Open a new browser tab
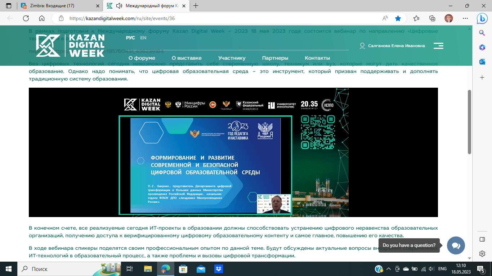Image resolution: width=492 pixels, height=276 pixels. tap(196, 6)
